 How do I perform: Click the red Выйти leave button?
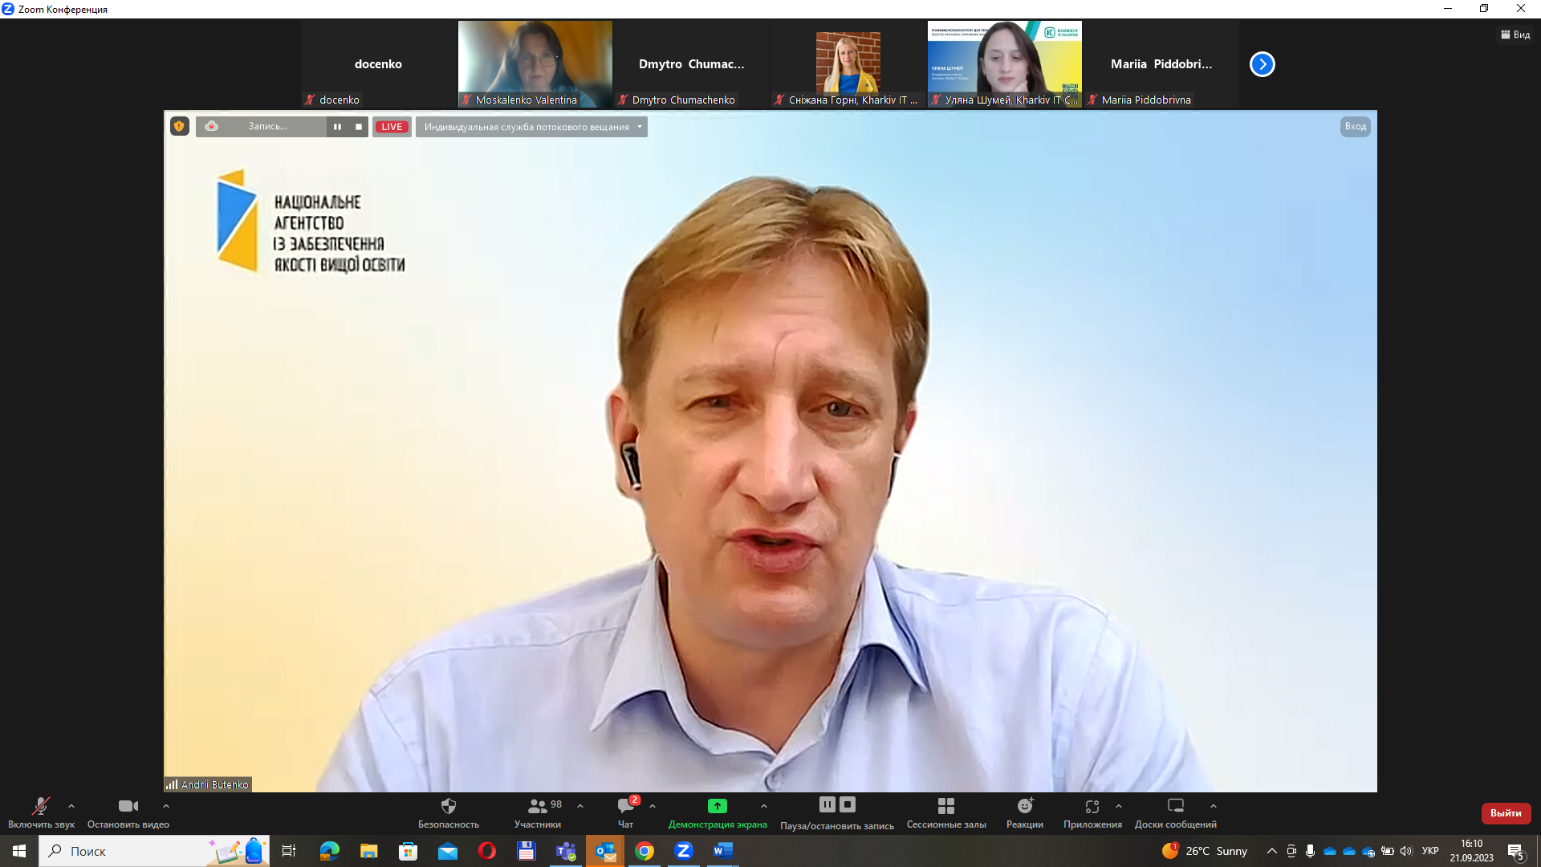click(1506, 813)
